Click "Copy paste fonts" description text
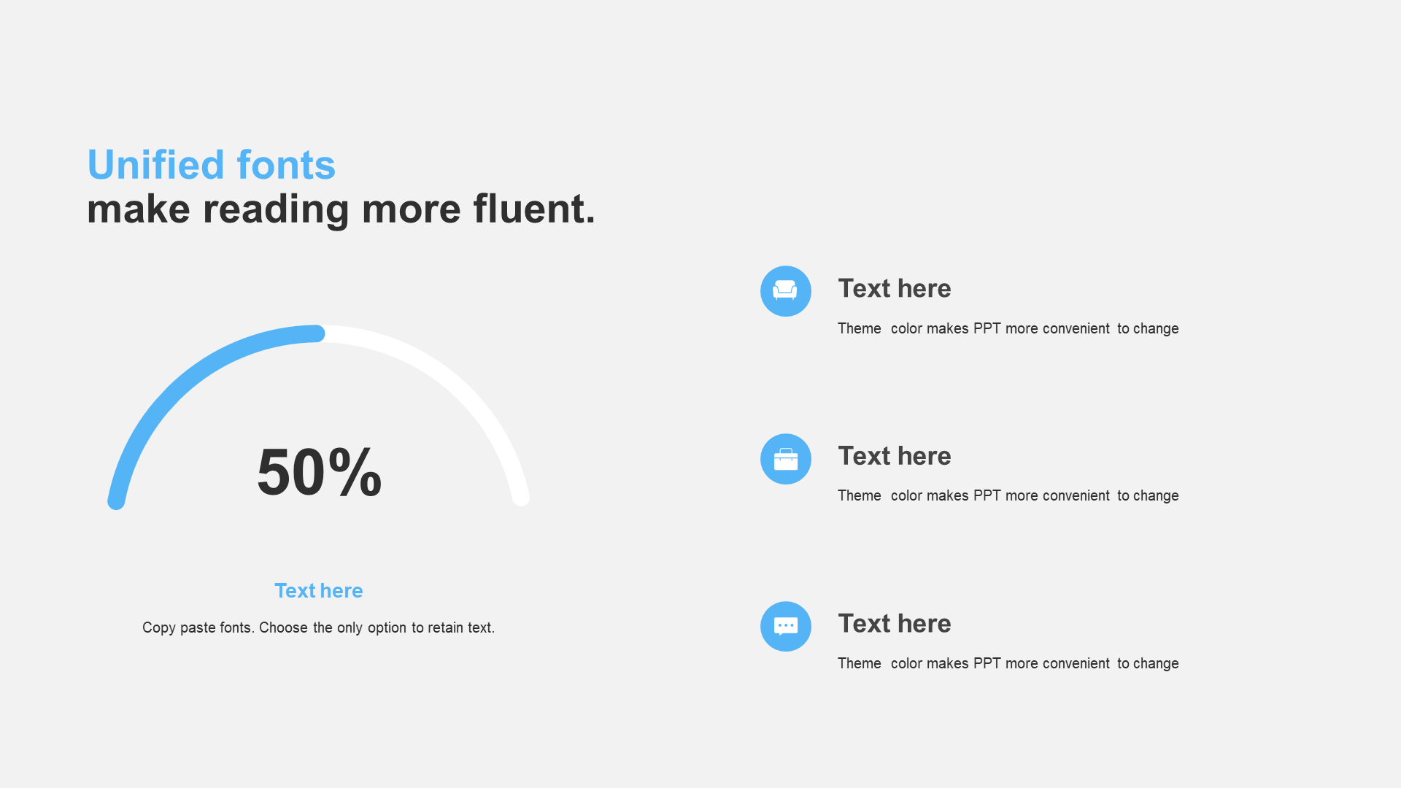The width and height of the screenshot is (1401, 788). [x=319, y=627]
